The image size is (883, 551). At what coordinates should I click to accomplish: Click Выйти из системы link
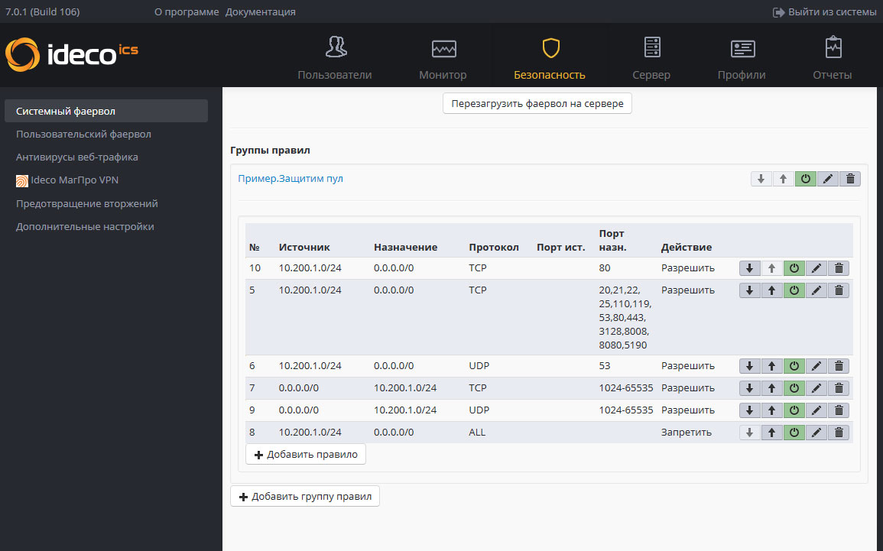824,11
